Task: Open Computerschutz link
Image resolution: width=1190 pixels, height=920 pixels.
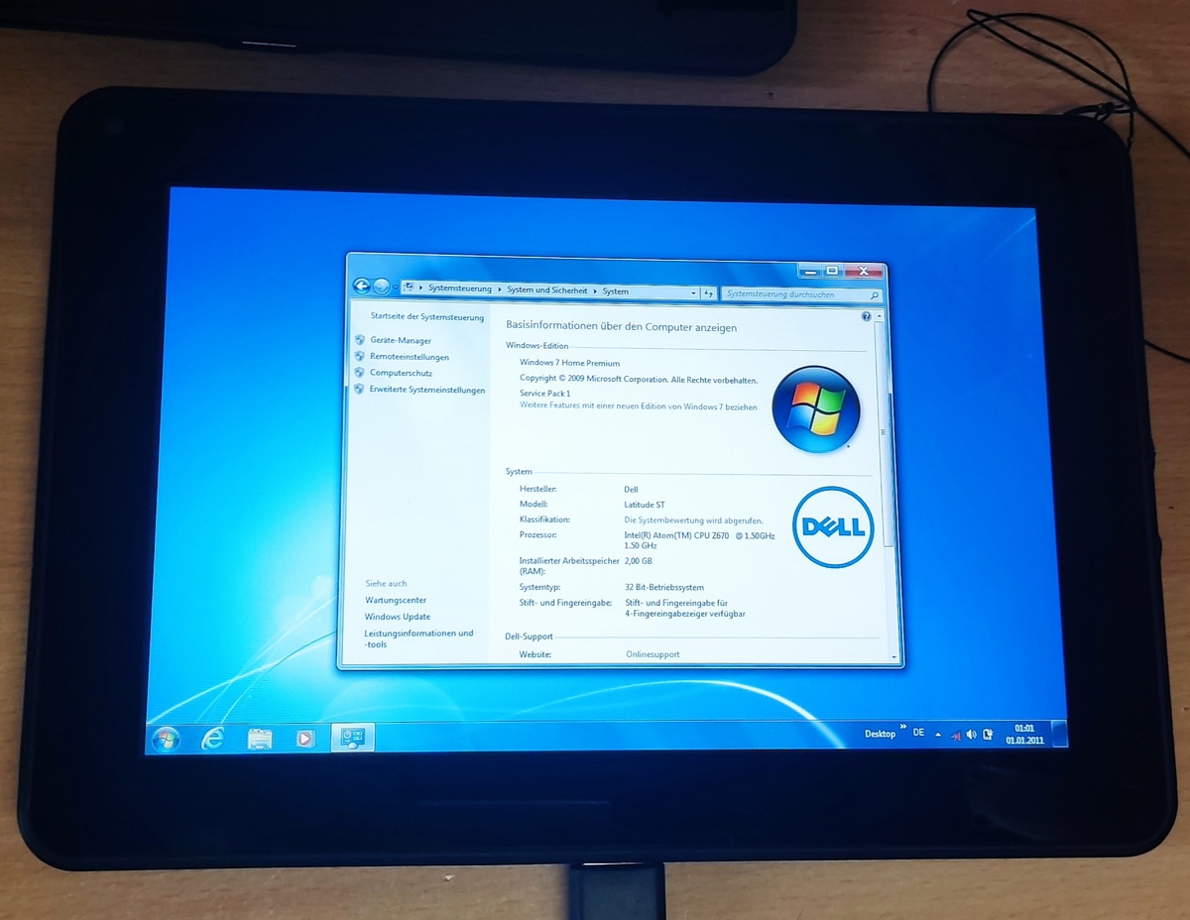Action: (x=401, y=373)
